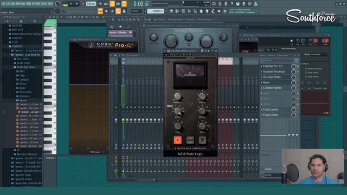Collapse the Snares folder
Viewport: 347px width, 195px height.
point(23,100)
